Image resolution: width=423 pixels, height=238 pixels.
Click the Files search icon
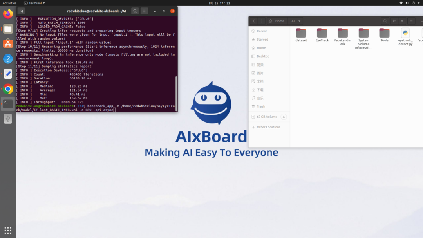click(x=385, y=21)
